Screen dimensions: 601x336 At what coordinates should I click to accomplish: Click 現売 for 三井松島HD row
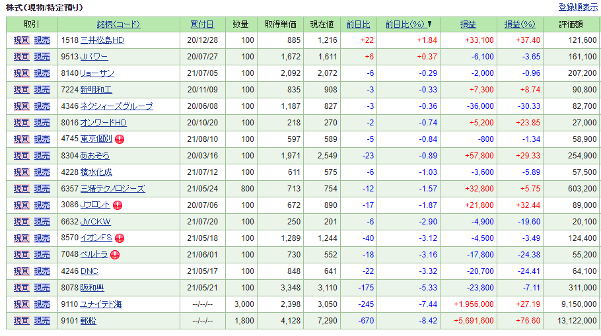[42, 40]
